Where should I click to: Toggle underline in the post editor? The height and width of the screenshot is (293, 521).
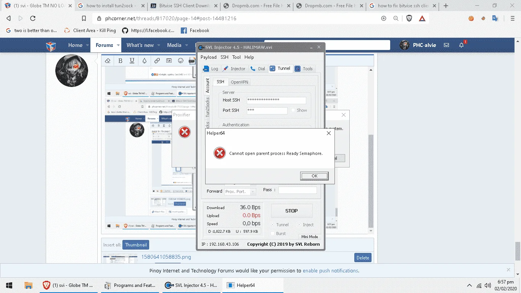(x=132, y=61)
